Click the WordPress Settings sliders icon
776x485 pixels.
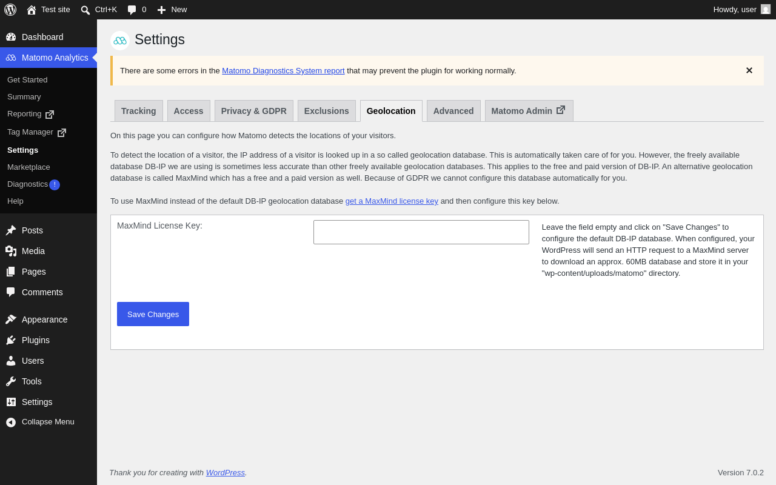(11, 402)
